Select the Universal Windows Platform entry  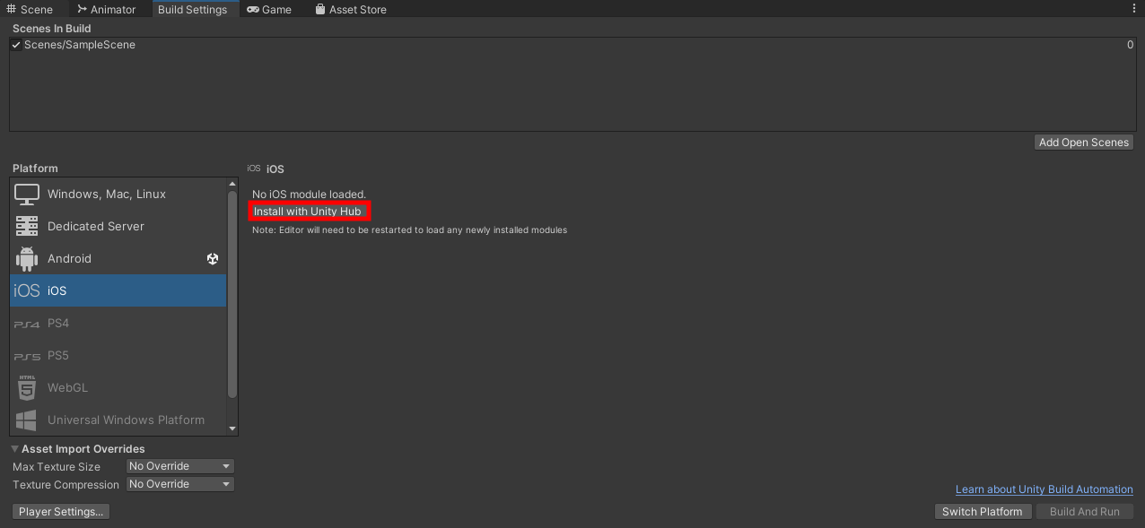(x=118, y=420)
